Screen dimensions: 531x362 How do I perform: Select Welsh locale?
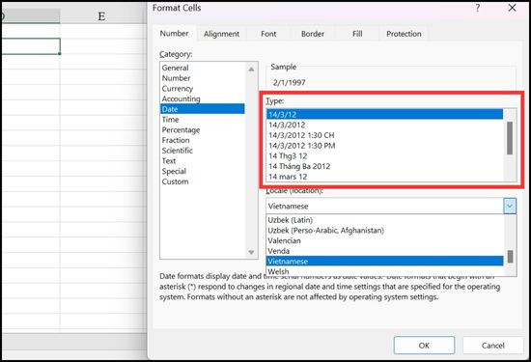385,271
